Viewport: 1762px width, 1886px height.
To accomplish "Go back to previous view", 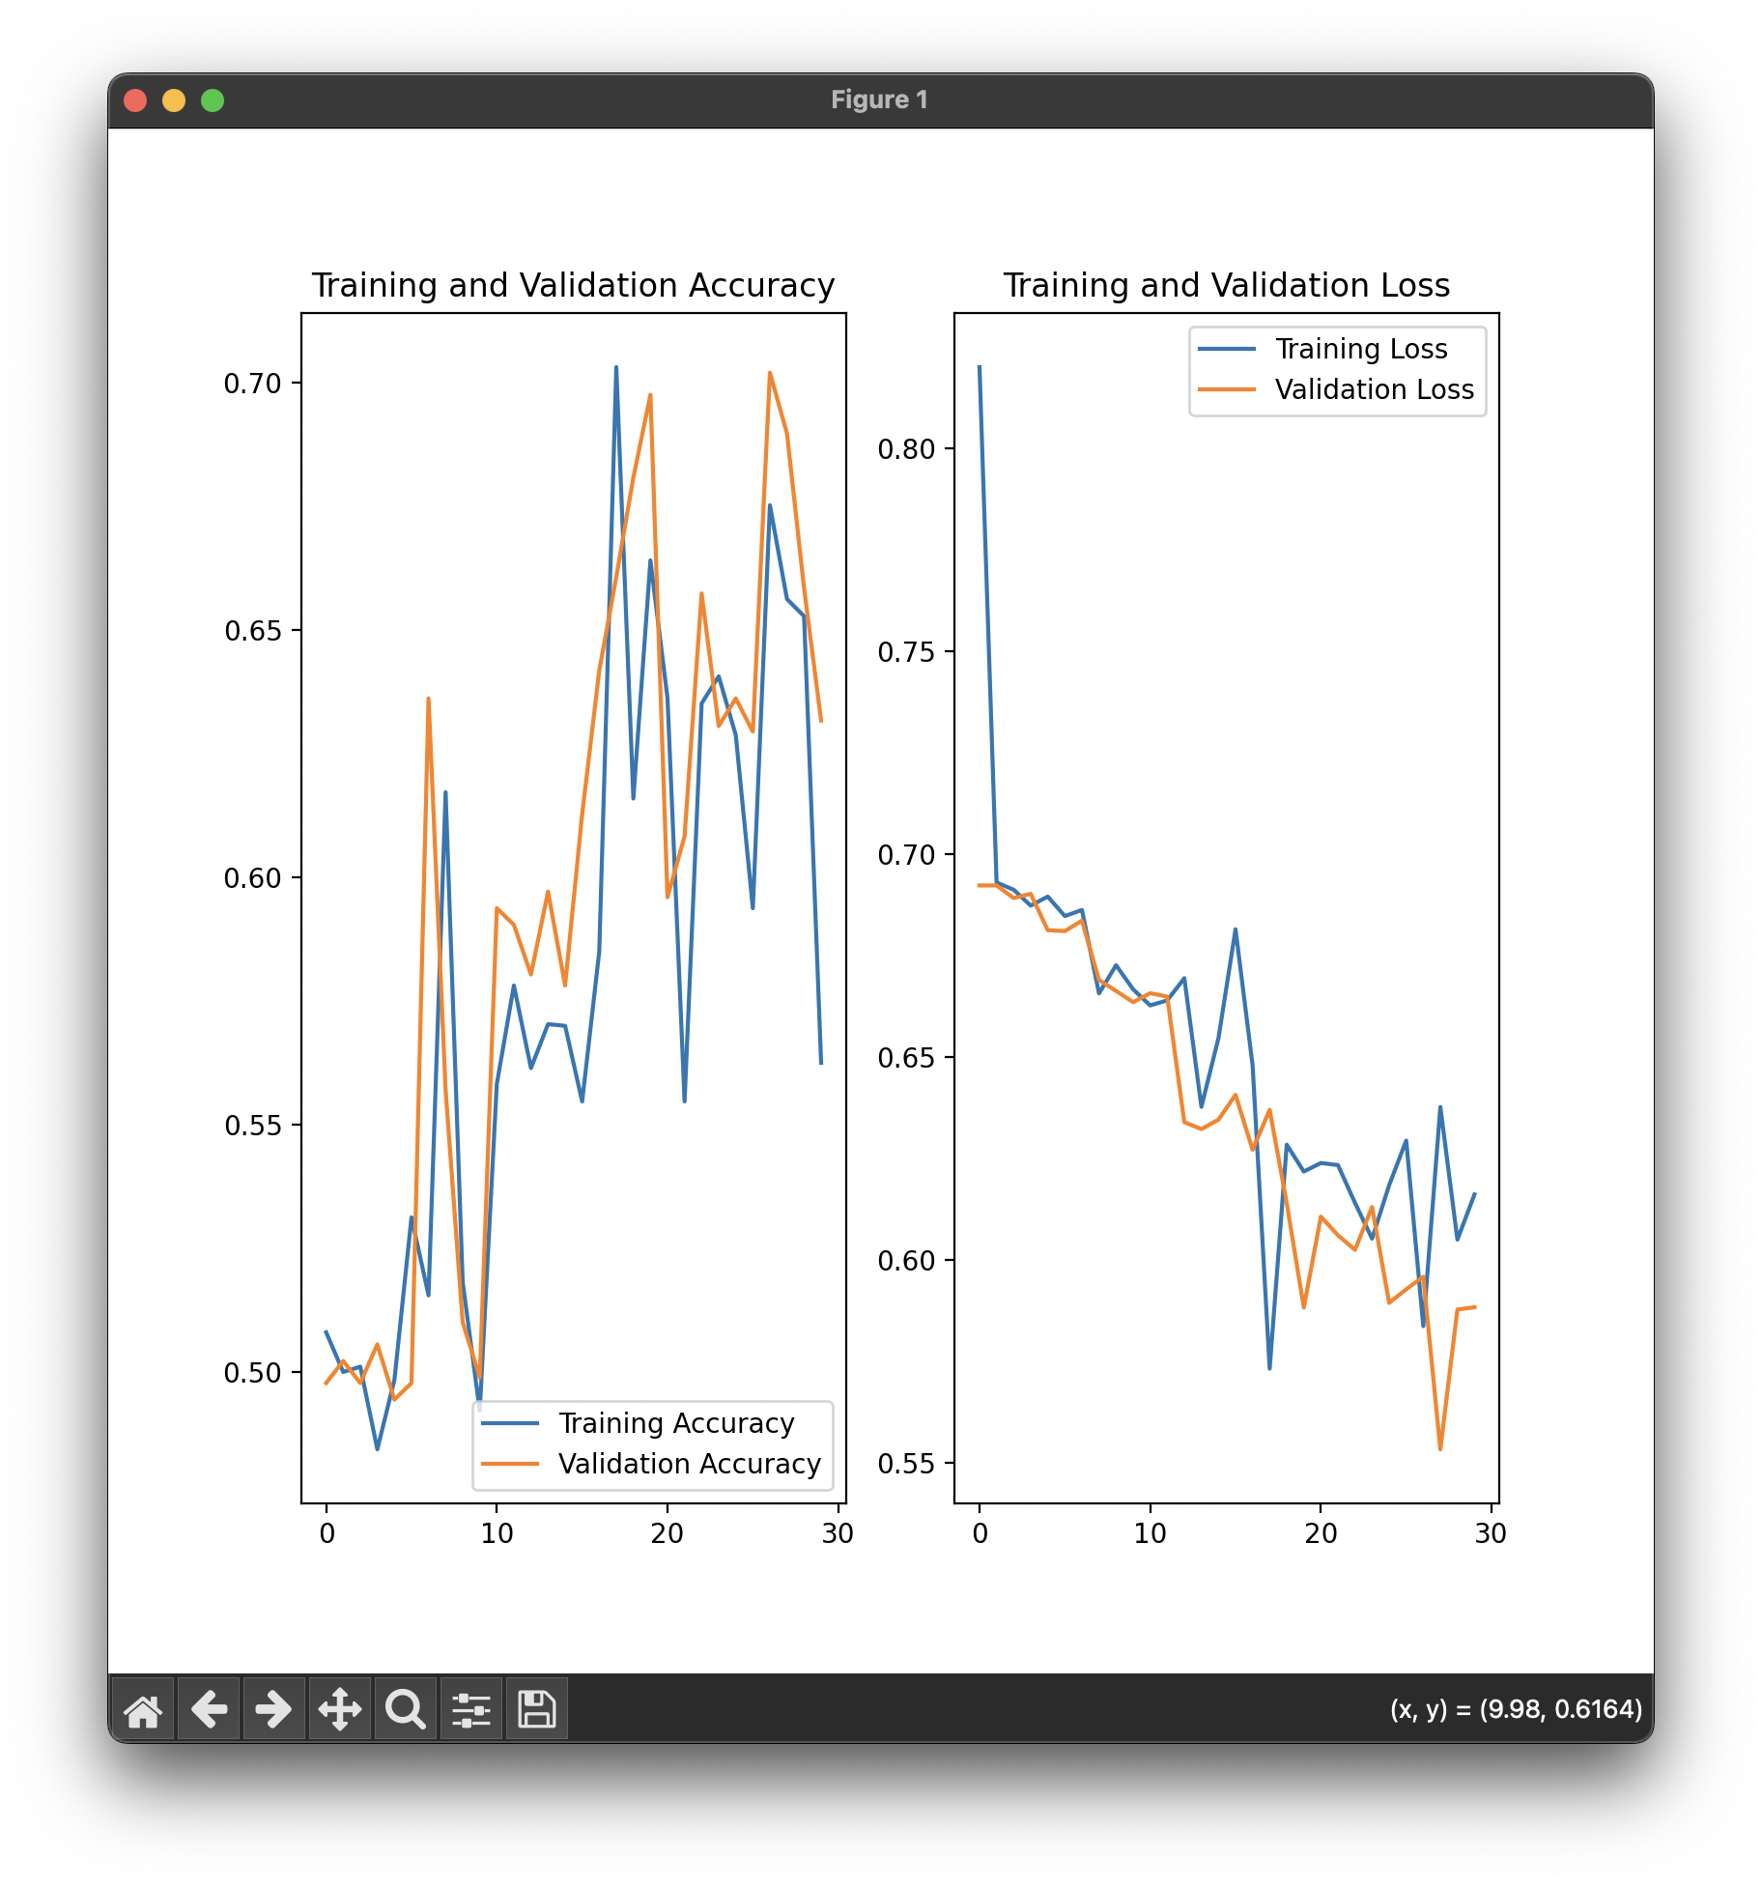I will 209,1709.
